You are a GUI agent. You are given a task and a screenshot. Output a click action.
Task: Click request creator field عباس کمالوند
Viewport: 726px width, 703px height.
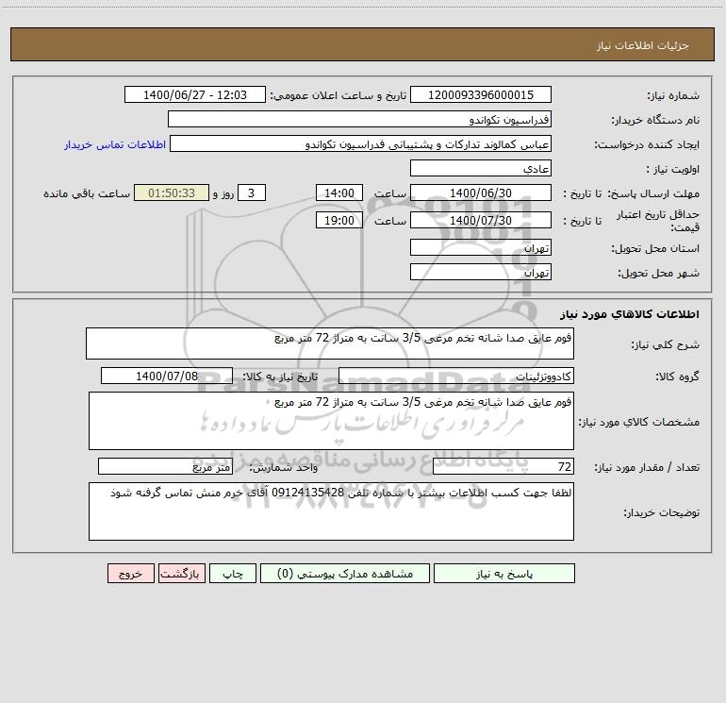click(x=360, y=143)
